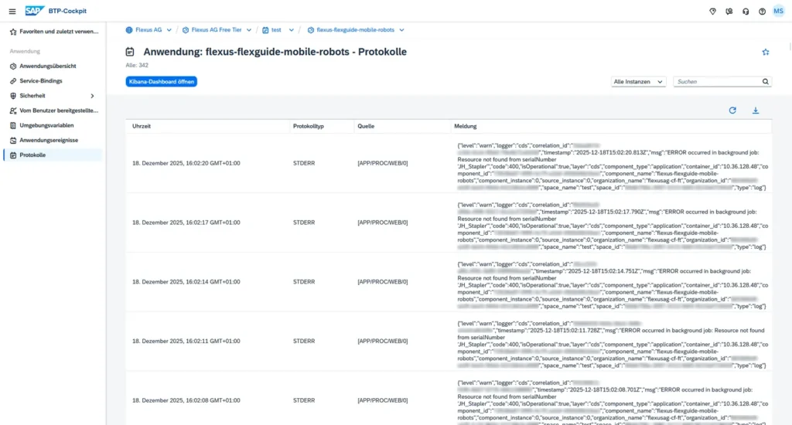This screenshot has width=792, height=425.
Task: Expand the Sicherheit menu item
Action: 92,96
